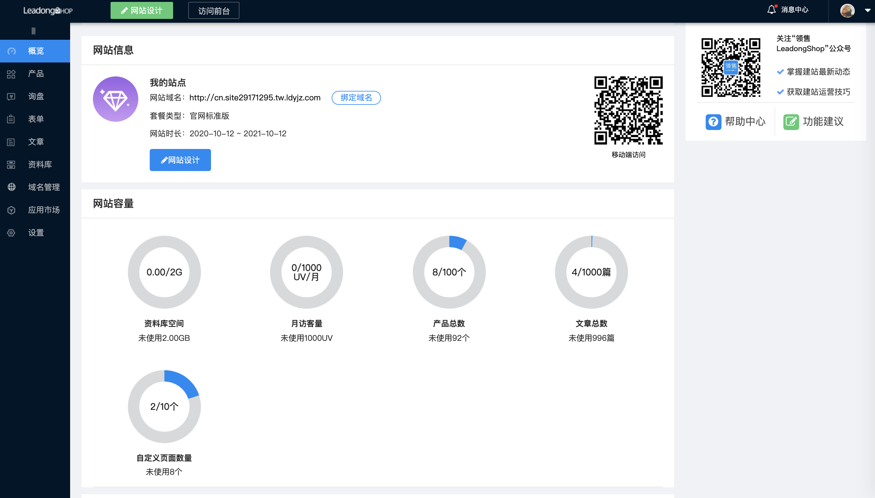875x498 pixels.
Task: Go to the 表单 forms section
Action: tap(35, 119)
